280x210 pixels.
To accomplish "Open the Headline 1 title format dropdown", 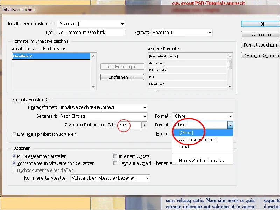I will [x=182, y=33].
